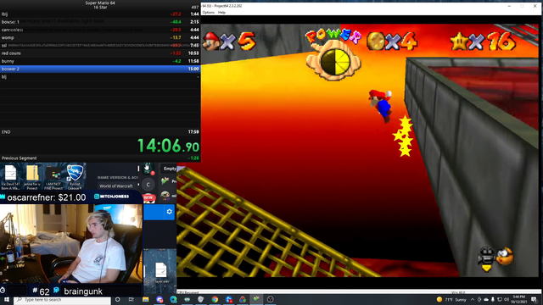The image size is (543, 305).
Task: Open 'Ice Devil 141' file desktop icon
Action: (10, 177)
